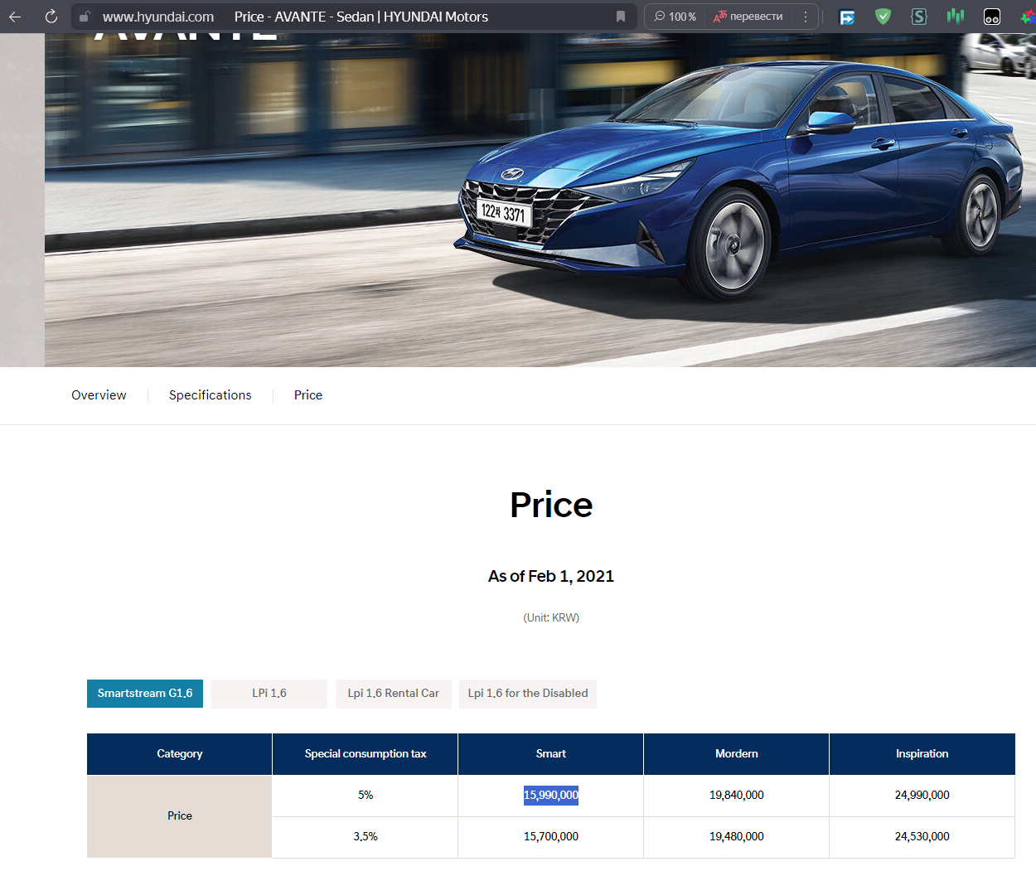Image resolution: width=1036 pixels, height=871 pixels.
Task: Click the Category column header
Action: [180, 754]
